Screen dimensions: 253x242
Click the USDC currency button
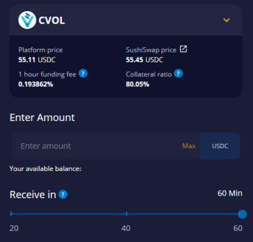(x=220, y=146)
